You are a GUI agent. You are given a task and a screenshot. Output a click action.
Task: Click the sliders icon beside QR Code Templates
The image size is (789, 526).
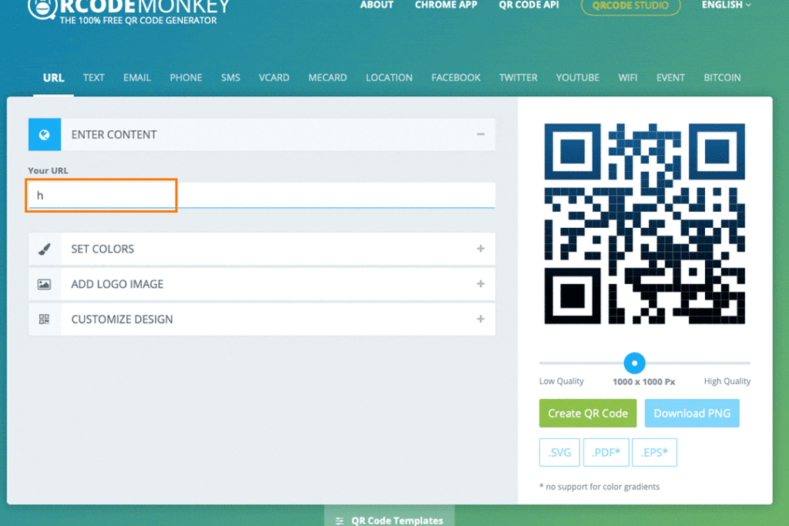coord(340,521)
